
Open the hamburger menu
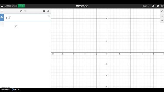[2, 6]
